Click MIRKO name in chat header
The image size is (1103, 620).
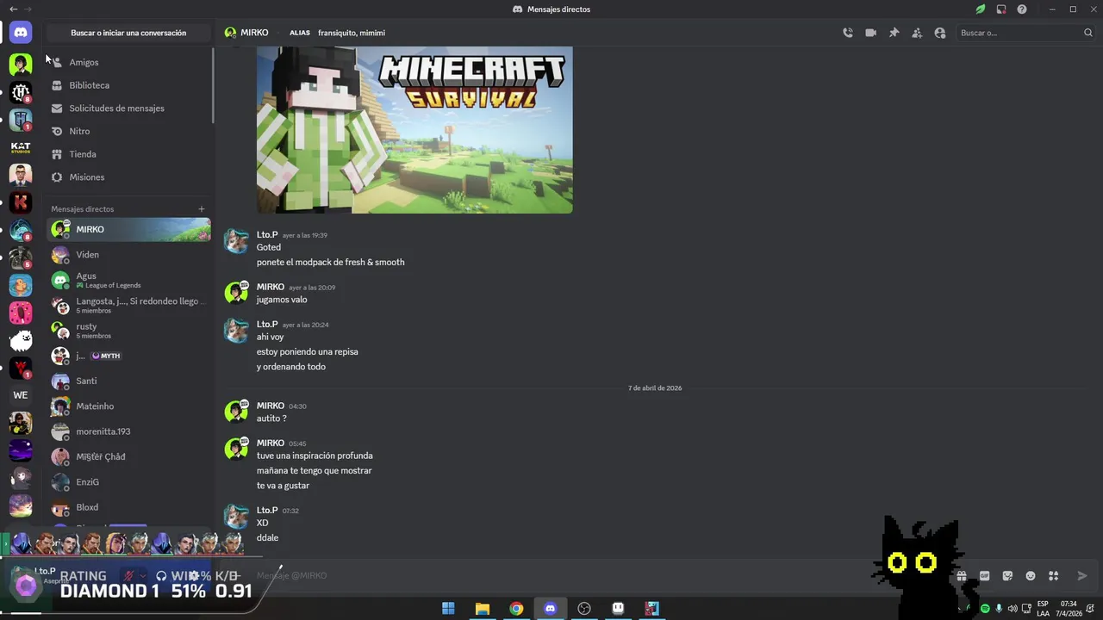pos(254,33)
